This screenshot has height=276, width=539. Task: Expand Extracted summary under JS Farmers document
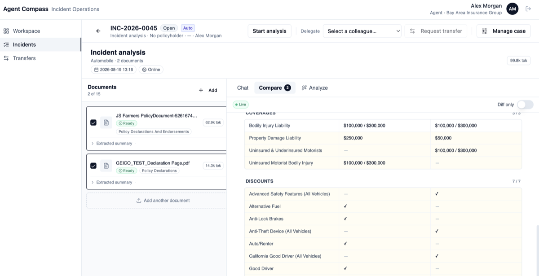112,144
